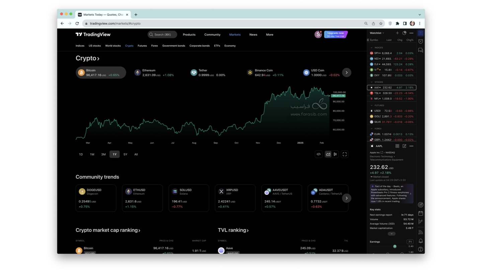Go to the US stocks tab
The image size is (482, 271).
coord(95,46)
